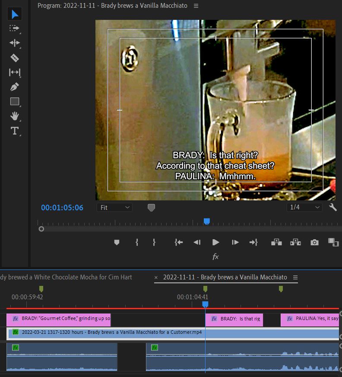342x377 pixels.
Task: Toggle the global FX mute button
Action: pyautogui.click(x=215, y=257)
